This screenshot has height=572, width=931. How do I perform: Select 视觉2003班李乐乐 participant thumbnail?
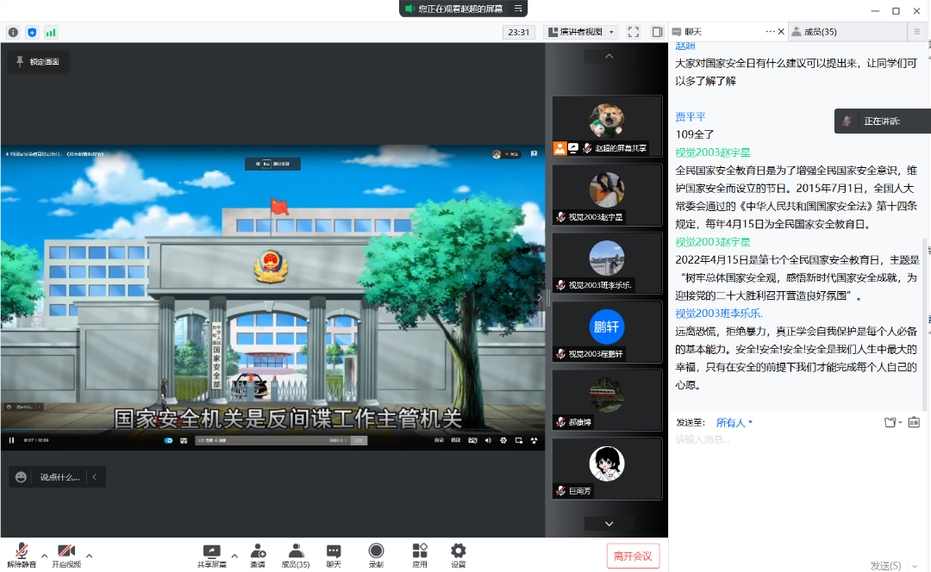pyautogui.click(x=607, y=264)
